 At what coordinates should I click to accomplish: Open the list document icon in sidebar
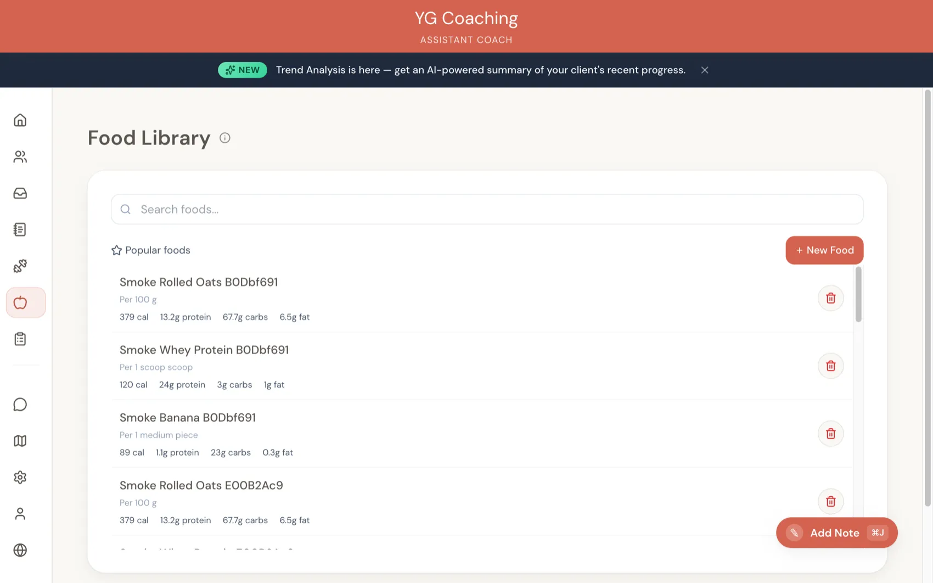point(20,229)
